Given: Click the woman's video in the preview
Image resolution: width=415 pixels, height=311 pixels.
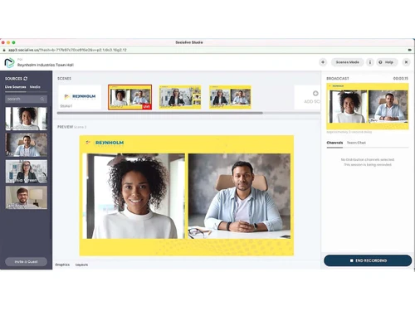Looking at the screenshot, I should (x=134, y=196).
